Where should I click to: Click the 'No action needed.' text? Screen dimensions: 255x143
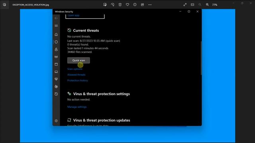coord(78,100)
